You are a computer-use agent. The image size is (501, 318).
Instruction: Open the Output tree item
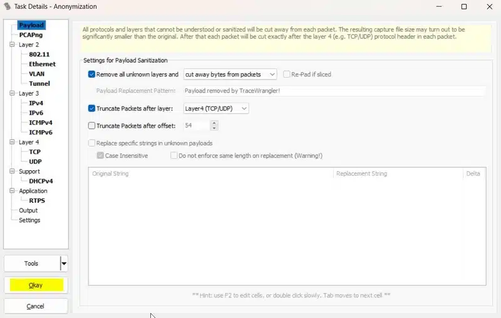pos(28,210)
